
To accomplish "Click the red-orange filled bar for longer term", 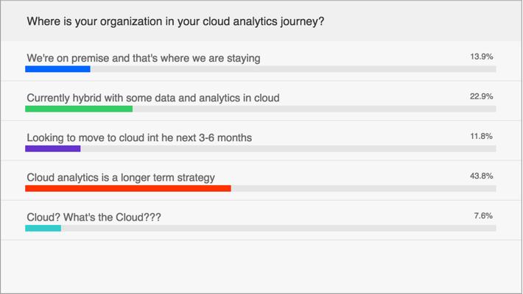I will (x=128, y=188).
